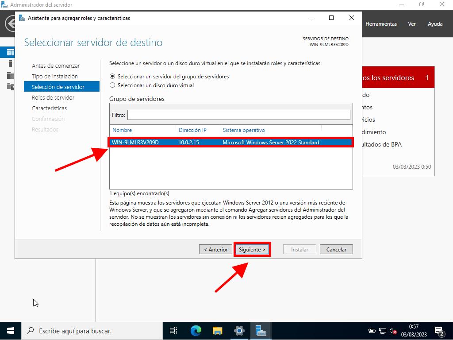Open File Explorer from the taskbar

point(217,331)
